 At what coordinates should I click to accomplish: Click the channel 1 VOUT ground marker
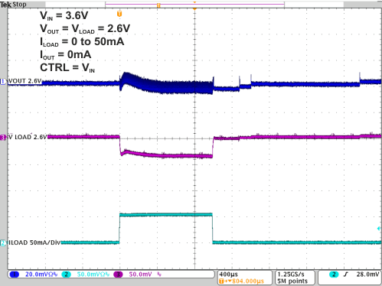tap(3, 82)
